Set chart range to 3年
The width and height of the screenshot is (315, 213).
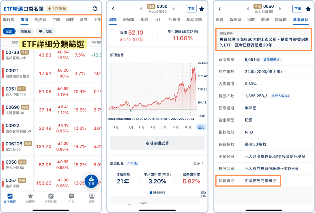(164, 127)
